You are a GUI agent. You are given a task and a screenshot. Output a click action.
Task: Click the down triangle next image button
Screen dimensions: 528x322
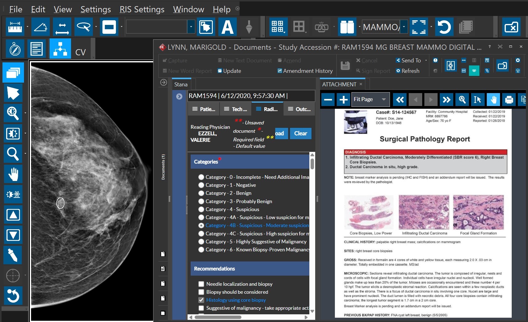click(13, 235)
